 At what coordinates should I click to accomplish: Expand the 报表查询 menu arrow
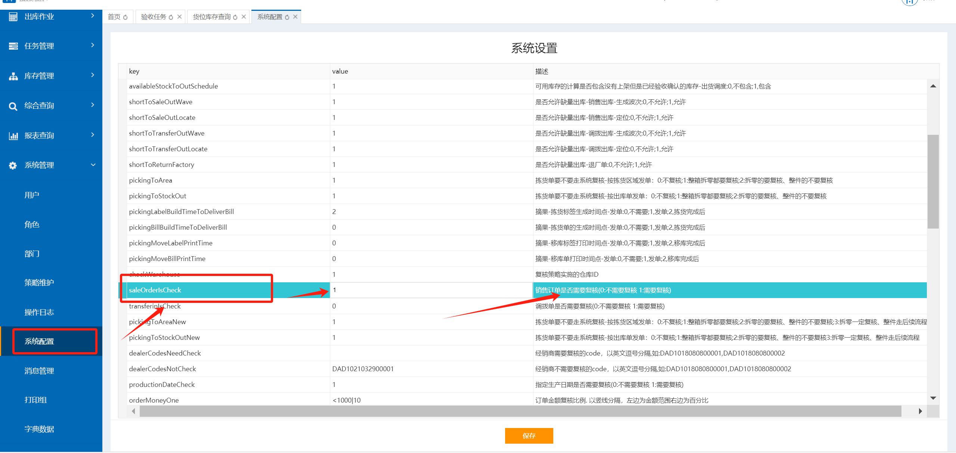(x=93, y=135)
